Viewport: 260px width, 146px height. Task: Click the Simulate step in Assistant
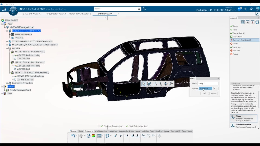[236, 51]
